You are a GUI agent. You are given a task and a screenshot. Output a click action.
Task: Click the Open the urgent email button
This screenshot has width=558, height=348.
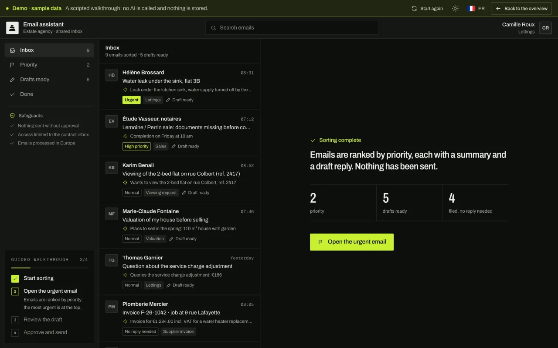[352, 242]
